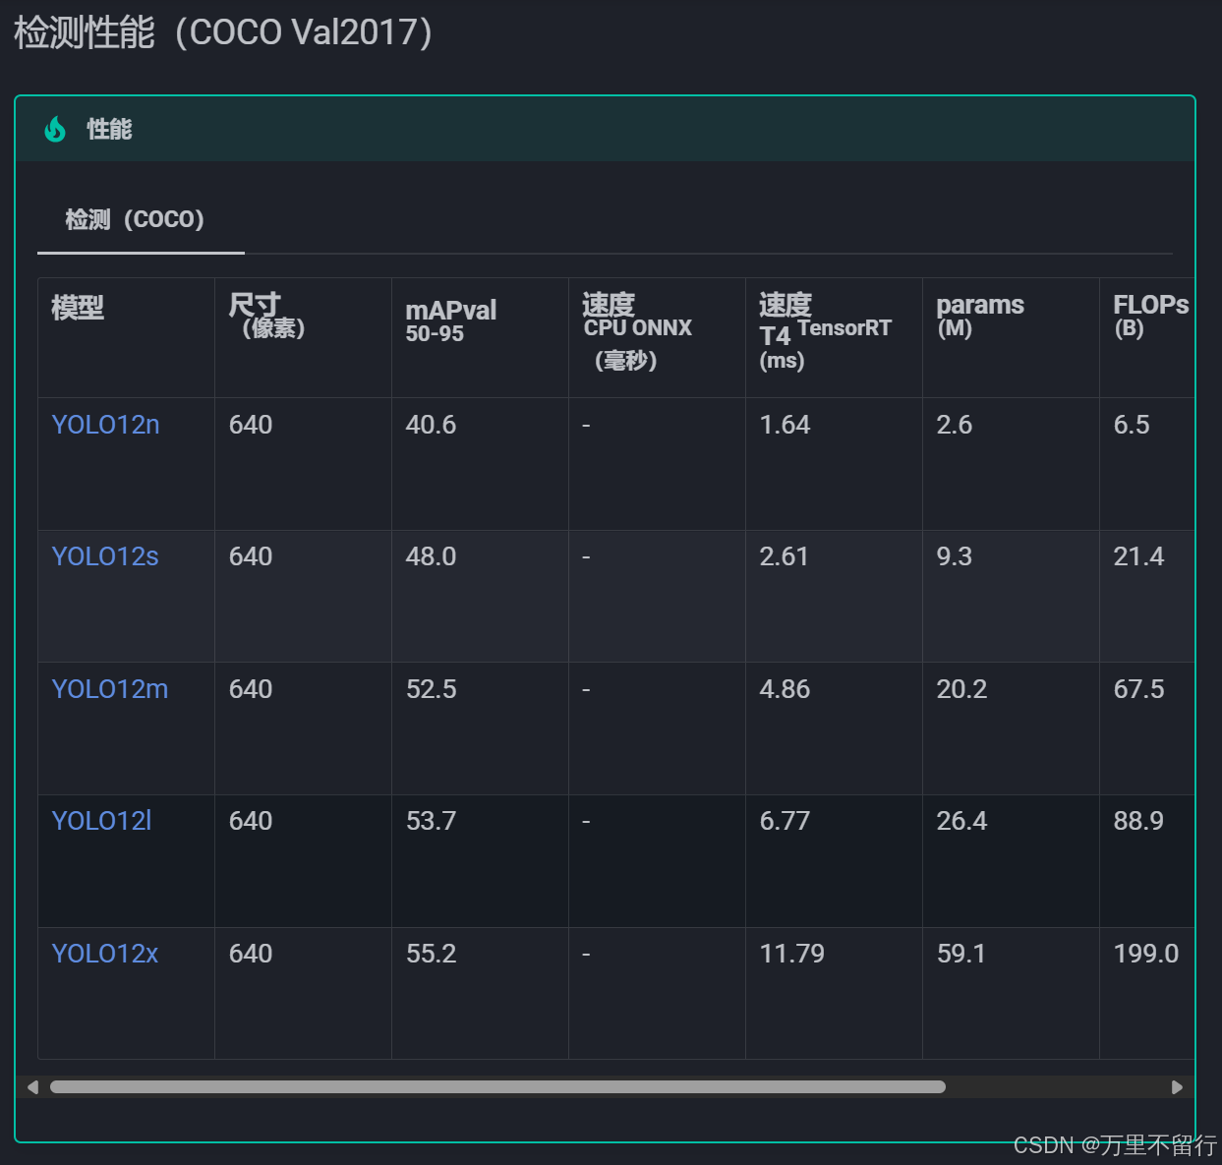Click the FLOPs (B) column header
The height and width of the screenshot is (1165, 1222).
[x=1146, y=337]
